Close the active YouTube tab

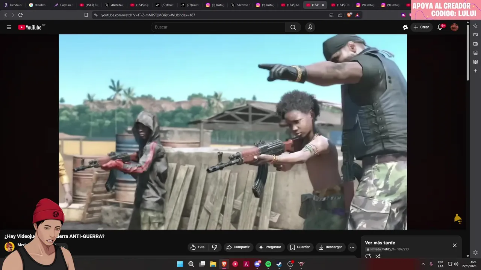click(x=323, y=5)
